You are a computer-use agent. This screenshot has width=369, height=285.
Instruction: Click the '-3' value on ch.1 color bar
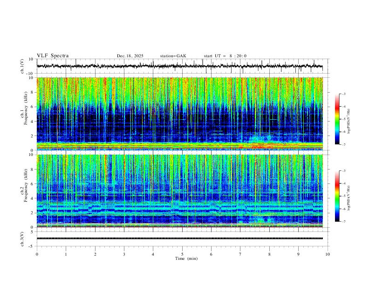coord(343,94)
